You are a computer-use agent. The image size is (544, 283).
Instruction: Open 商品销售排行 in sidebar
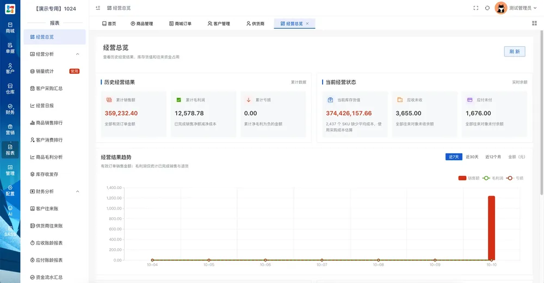click(54, 123)
